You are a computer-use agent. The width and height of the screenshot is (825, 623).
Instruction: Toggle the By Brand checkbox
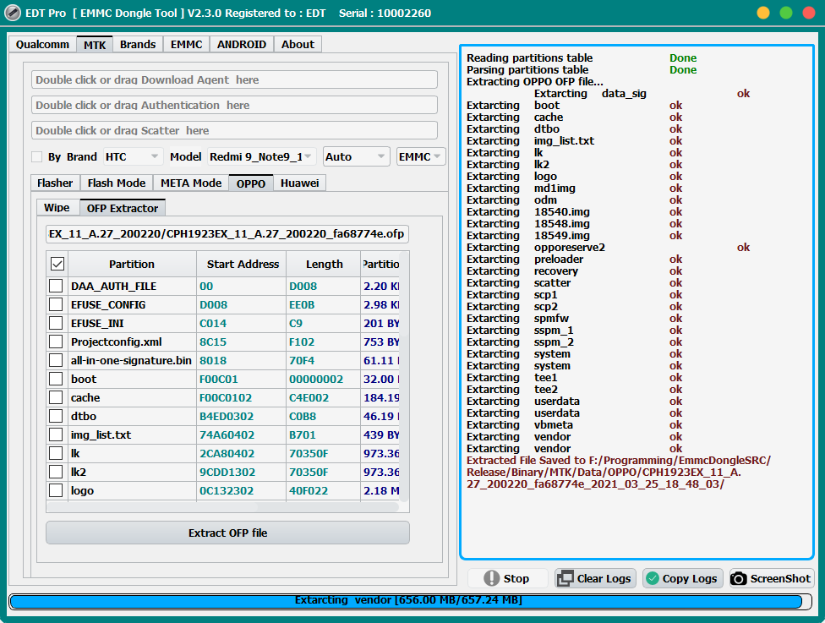37,156
